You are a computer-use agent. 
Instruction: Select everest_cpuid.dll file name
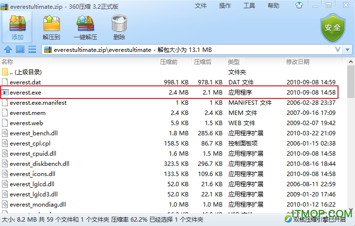coord(33,154)
